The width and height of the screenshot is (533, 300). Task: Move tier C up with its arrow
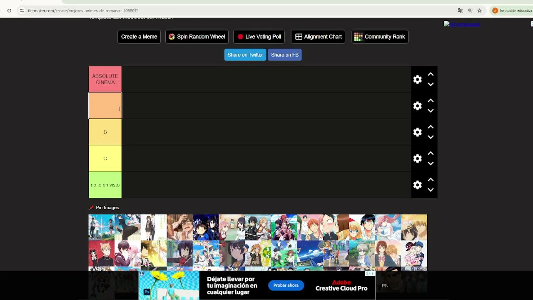[x=431, y=153]
